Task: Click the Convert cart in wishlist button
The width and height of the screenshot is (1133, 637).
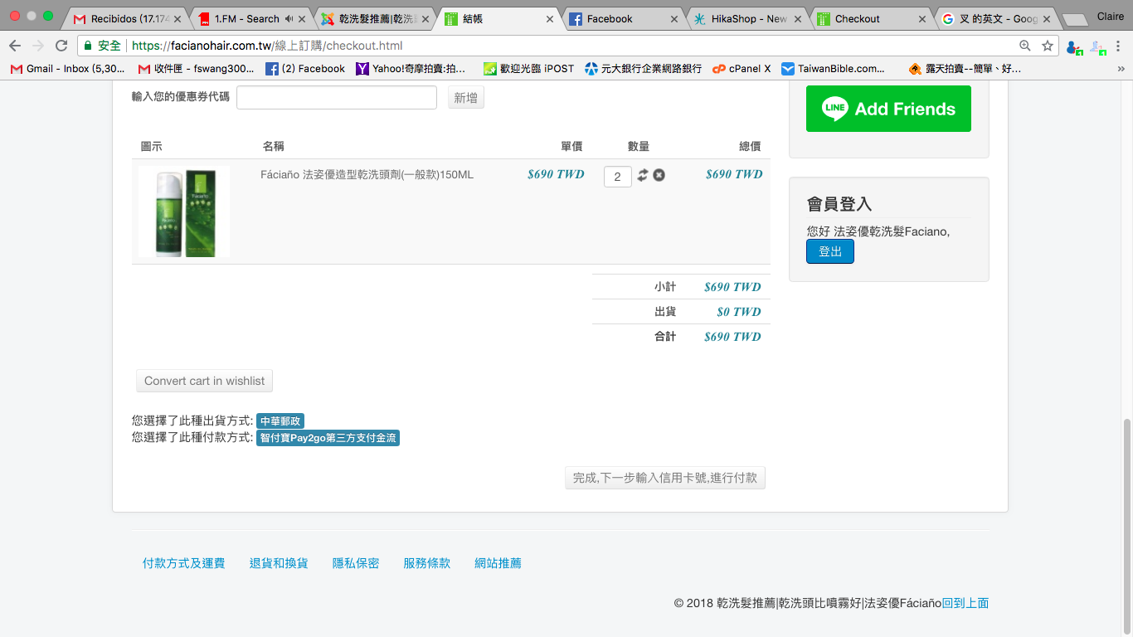Action: pos(204,381)
